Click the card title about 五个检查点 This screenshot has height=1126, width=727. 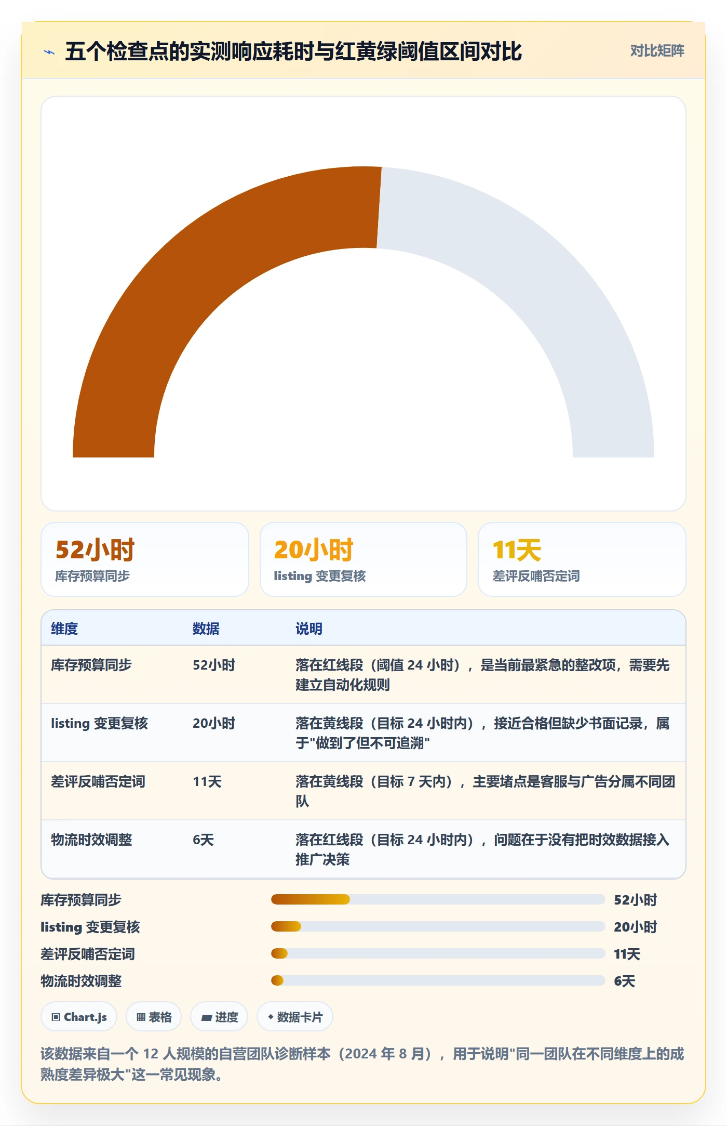click(293, 51)
